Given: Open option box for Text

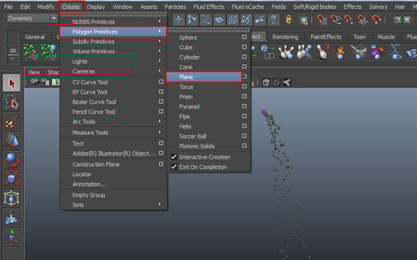Looking at the screenshot, I should [161, 143].
